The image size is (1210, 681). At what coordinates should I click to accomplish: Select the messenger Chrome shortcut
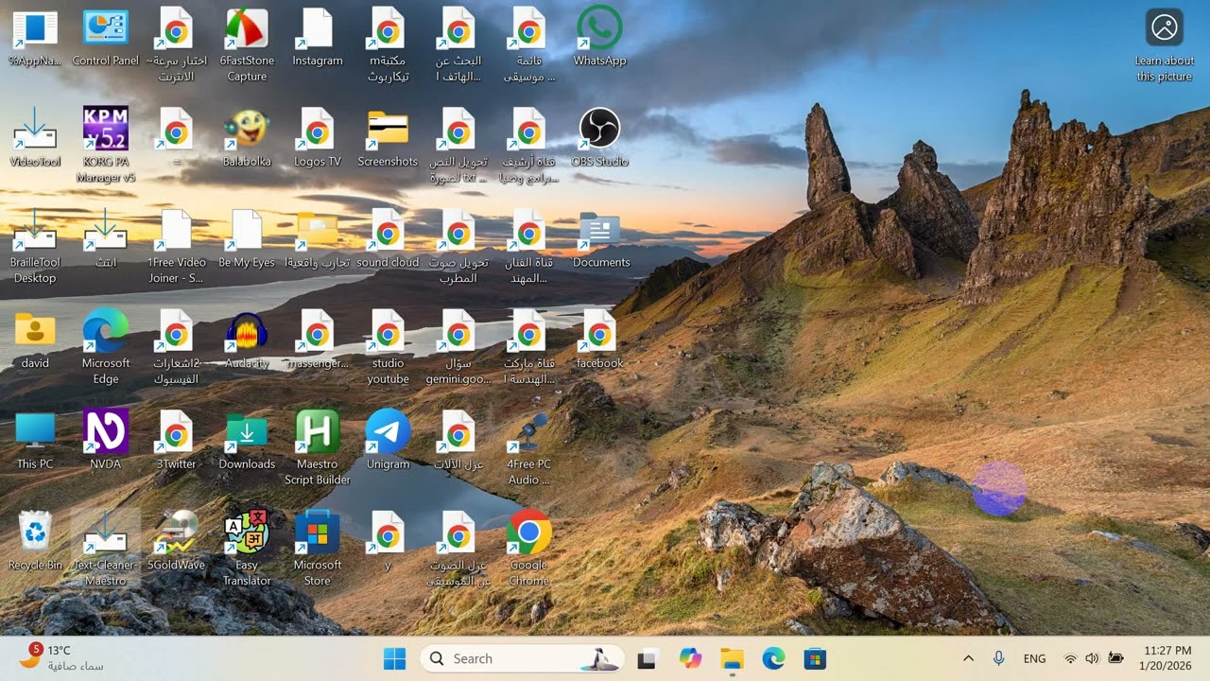coord(318,340)
